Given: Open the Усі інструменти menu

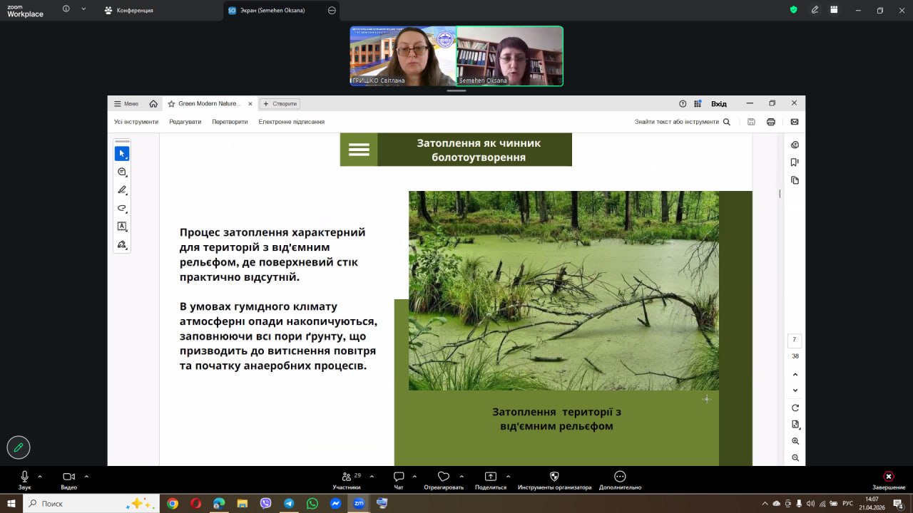Looking at the screenshot, I should pos(136,122).
